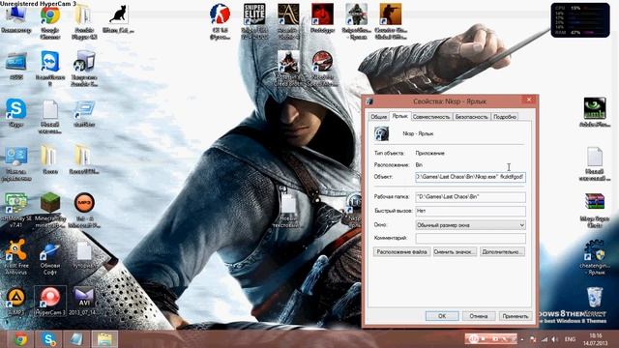Viewport: 619px width, 348px height.
Task: Click the Объект target path field
Action: click(470, 177)
